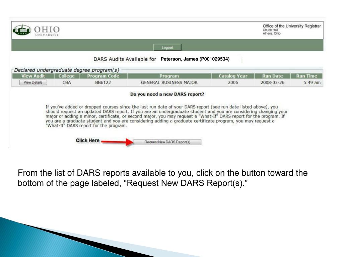Click Declared undergraduate degree program(s) label
This screenshot has height=257, width=343.
click(x=67, y=70)
